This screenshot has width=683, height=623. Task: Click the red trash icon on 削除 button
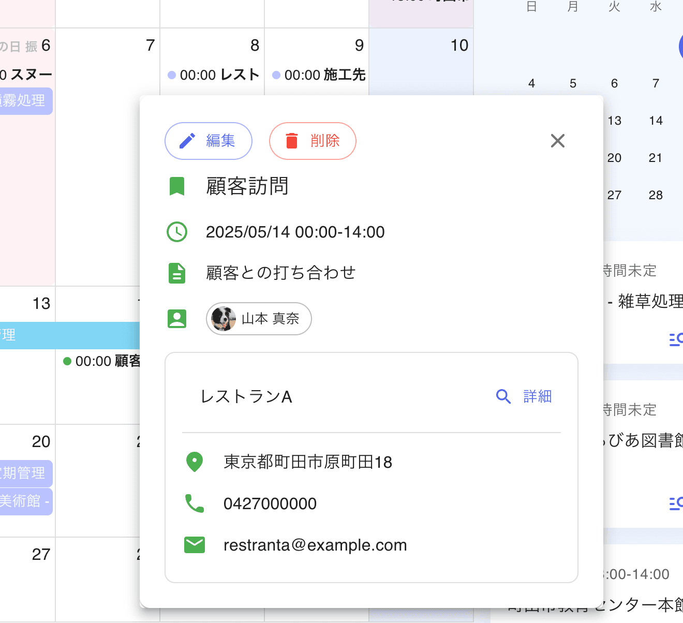tap(291, 141)
